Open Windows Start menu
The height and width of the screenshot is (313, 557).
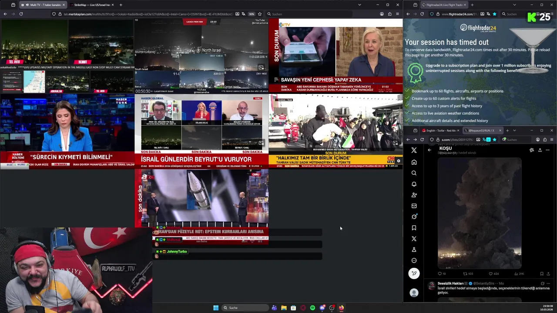(x=216, y=308)
